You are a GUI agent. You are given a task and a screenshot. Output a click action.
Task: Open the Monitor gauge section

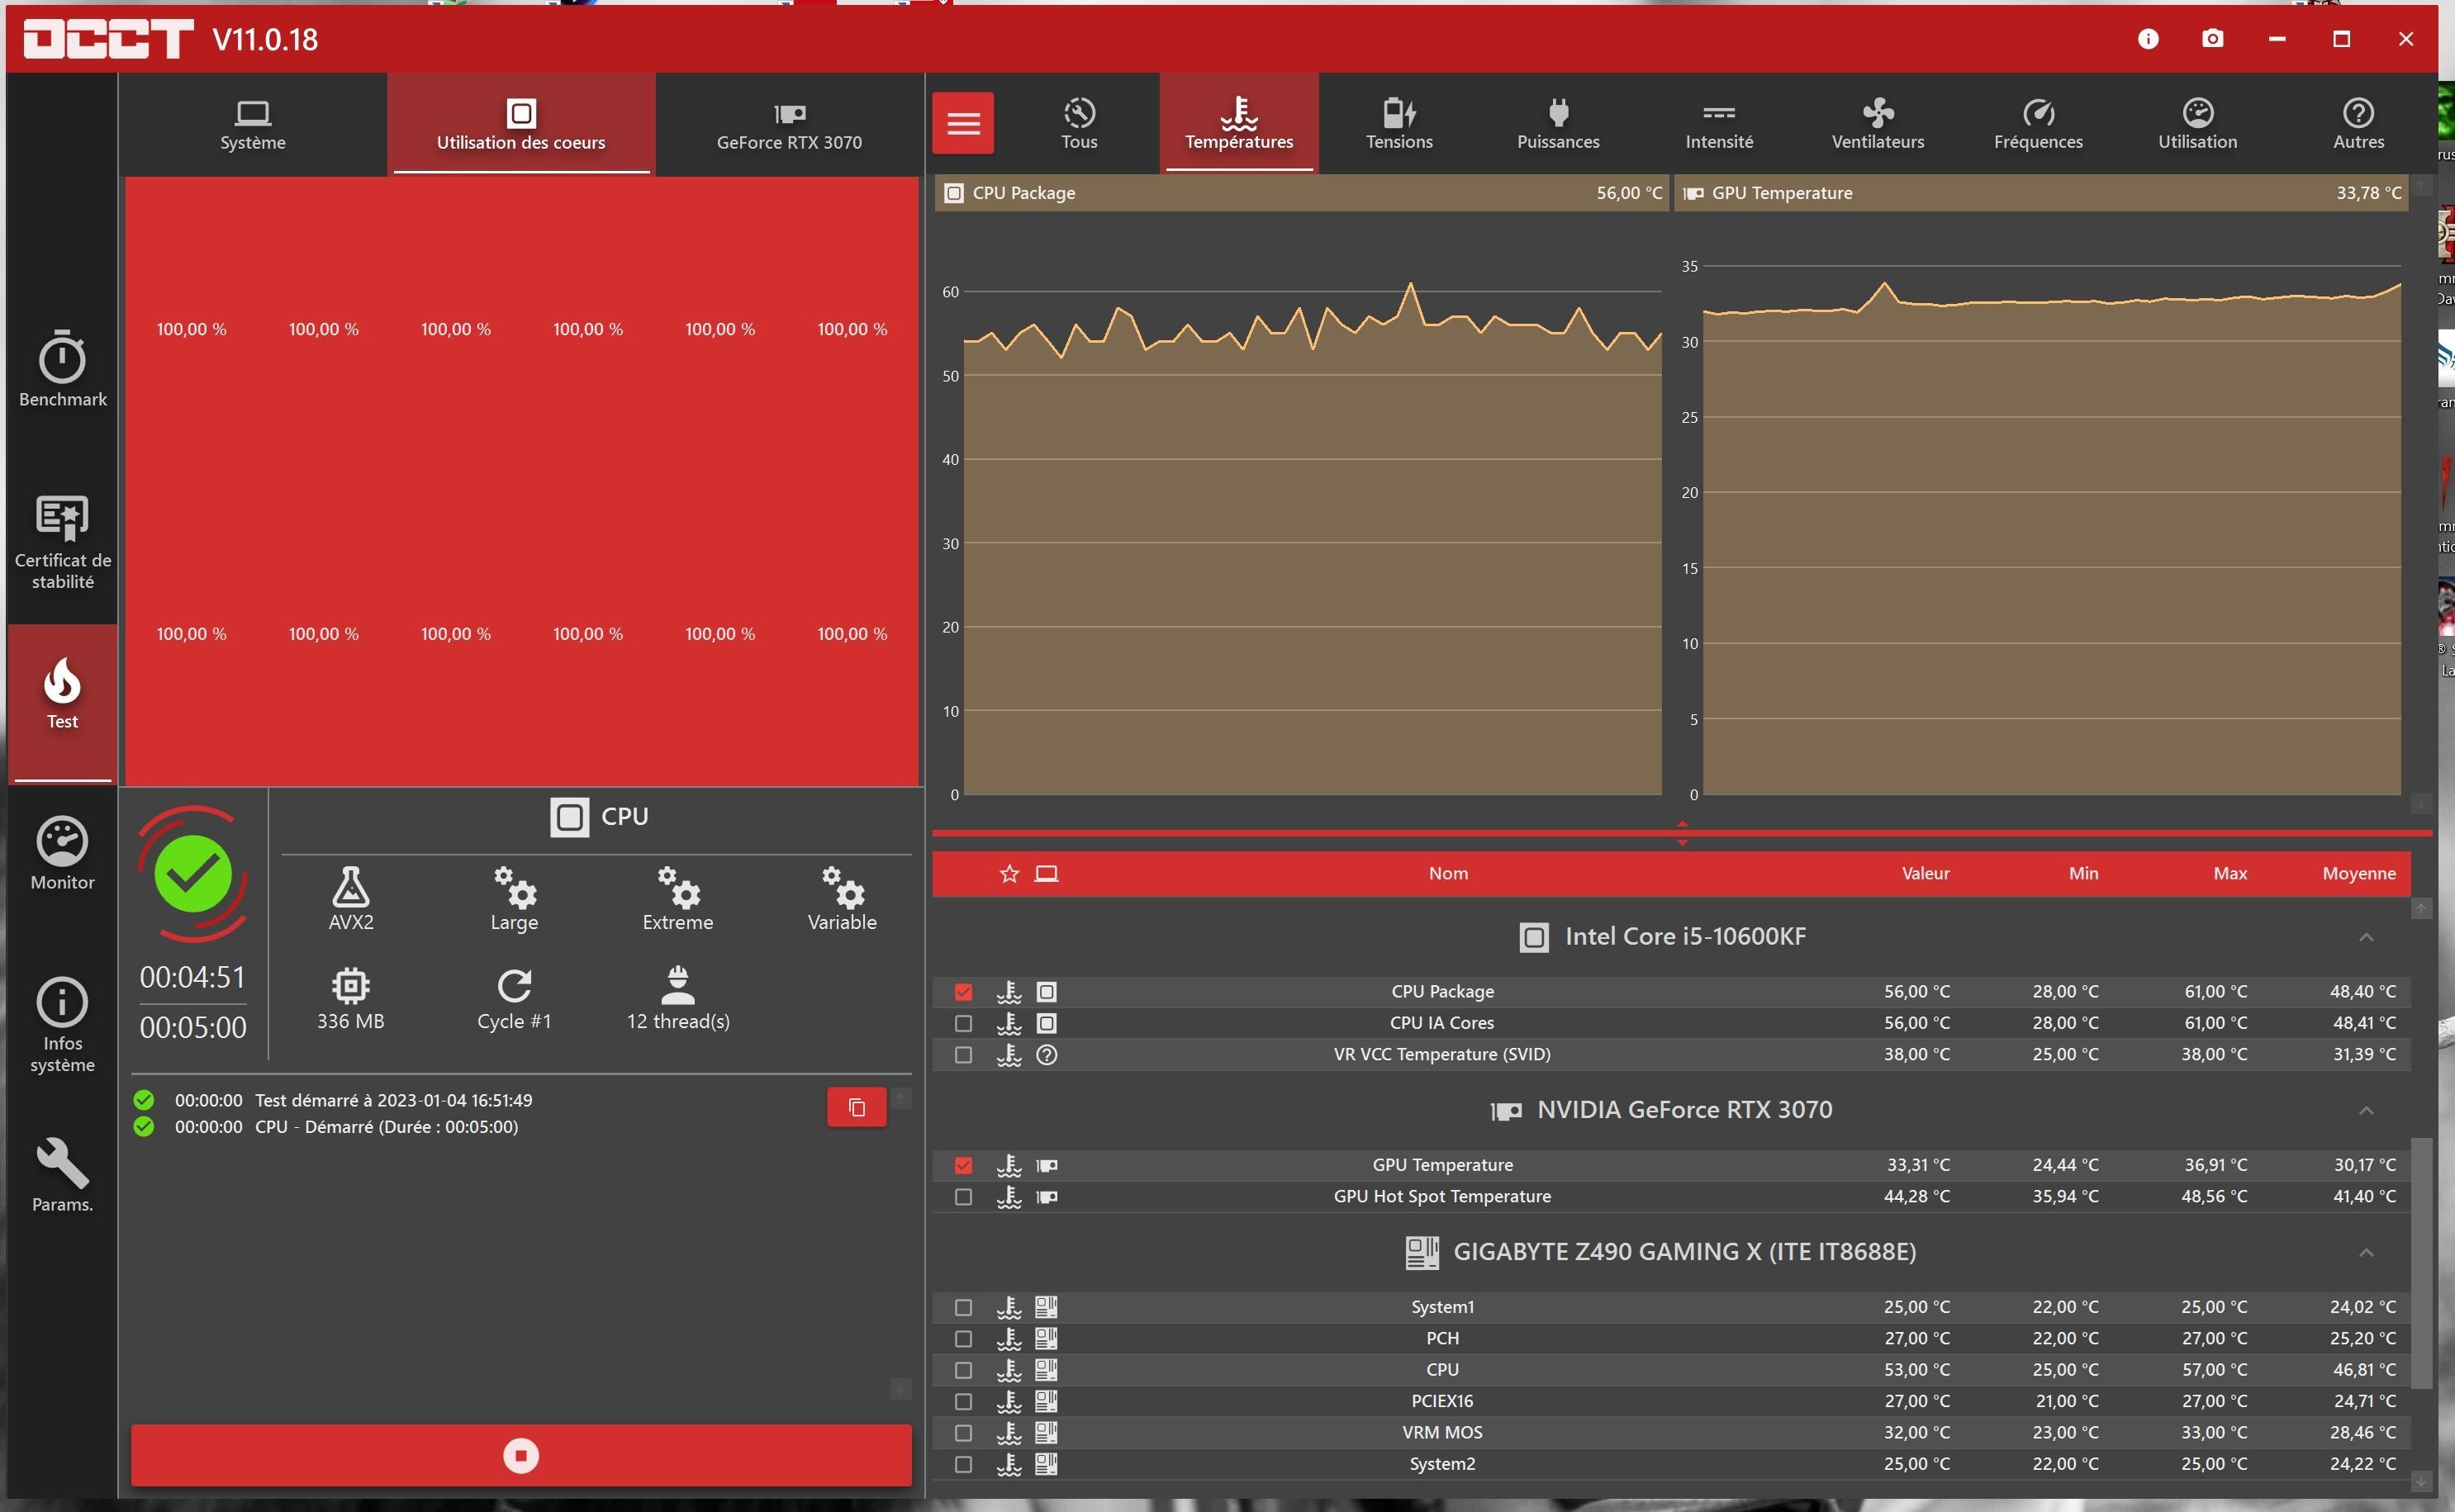(62, 854)
